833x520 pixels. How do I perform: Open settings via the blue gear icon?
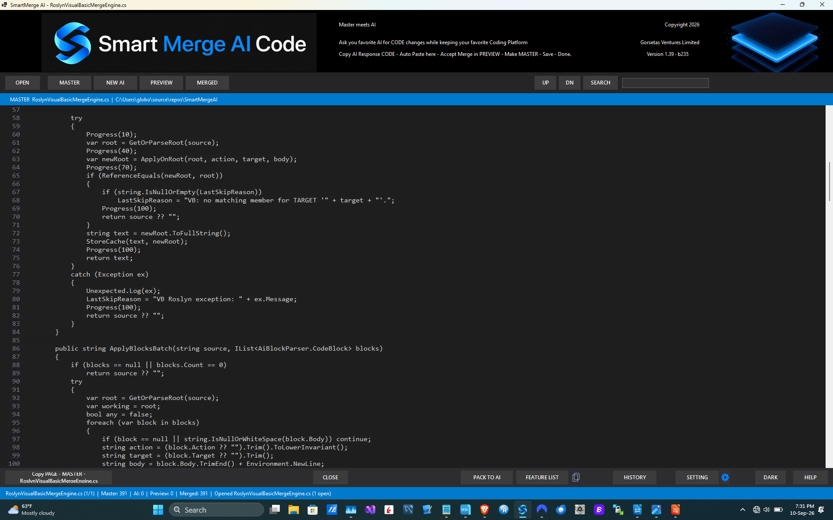tap(725, 477)
